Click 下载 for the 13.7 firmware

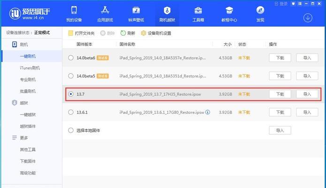point(280,94)
